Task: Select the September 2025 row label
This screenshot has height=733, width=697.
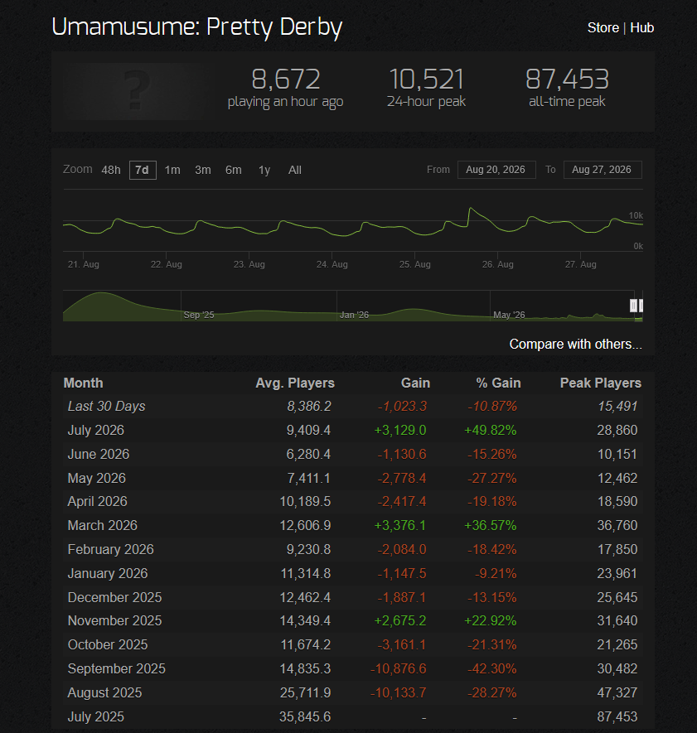Action: pos(117,668)
